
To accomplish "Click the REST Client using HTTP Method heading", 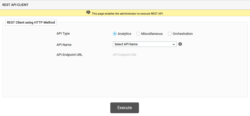I will click(x=31, y=23).
